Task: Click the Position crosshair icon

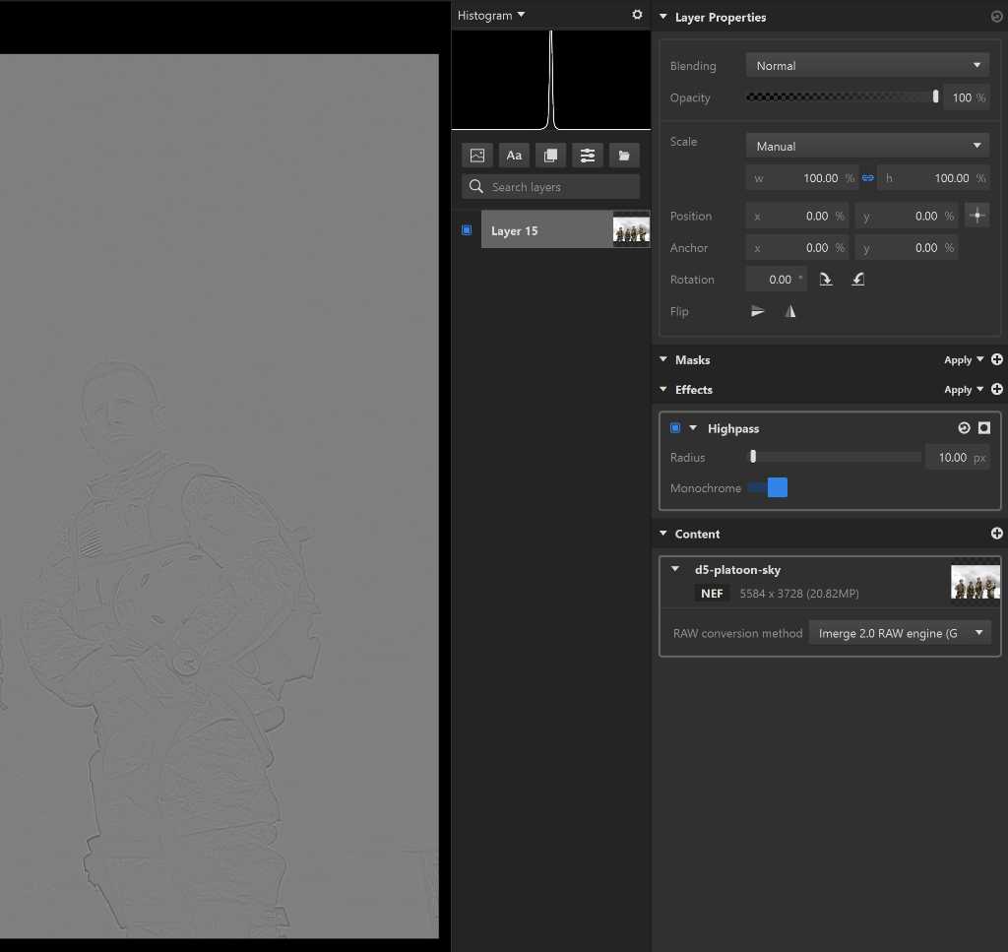Action: 977,216
